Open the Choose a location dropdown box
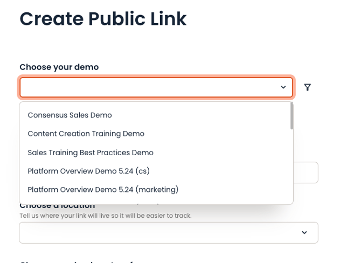The width and height of the screenshot is (361, 263). (162, 232)
